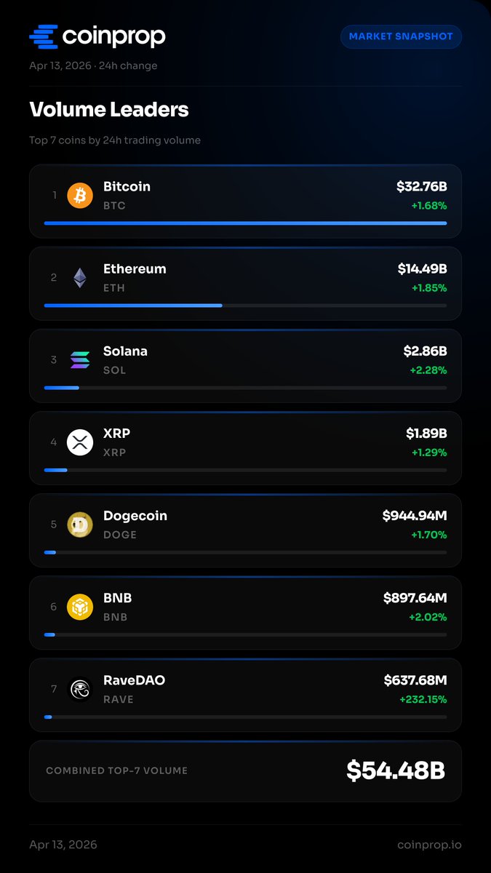Click the BNB coin icon
The height and width of the screenshot is (873, 491).
(80, 607)
